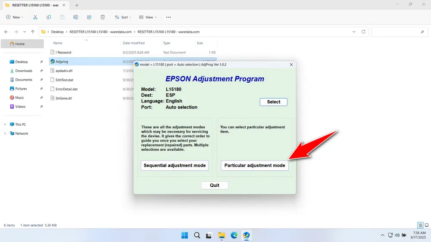Viewport: 431px width, 242px height.
Task: Select Network in navigation pane
Action: coord(22,133)
